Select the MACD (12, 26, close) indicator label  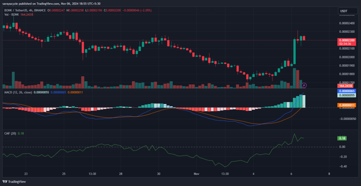(x=17, y=92)
